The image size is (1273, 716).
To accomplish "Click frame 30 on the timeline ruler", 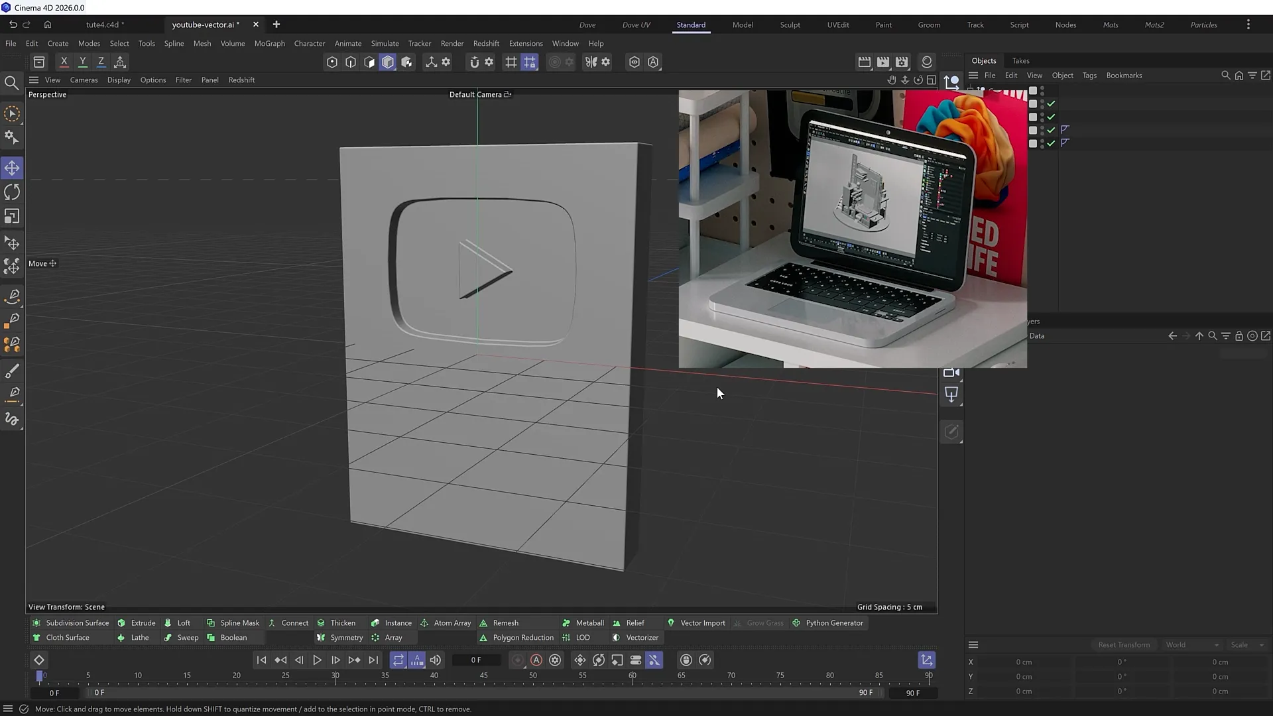I will coord(335,676).
